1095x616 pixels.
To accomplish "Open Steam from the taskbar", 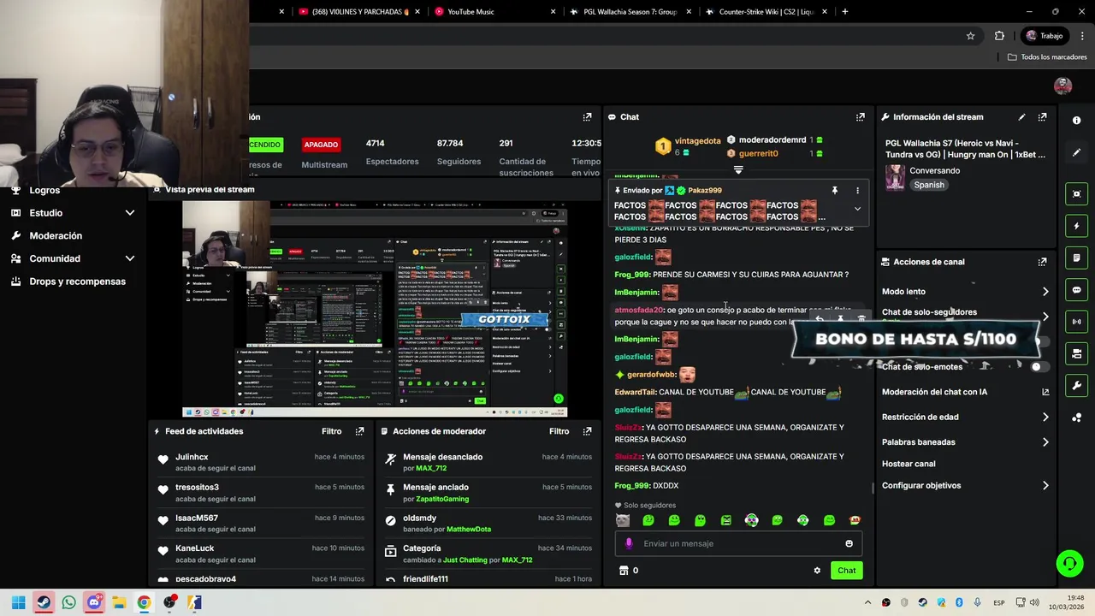I will coord(44,602).
